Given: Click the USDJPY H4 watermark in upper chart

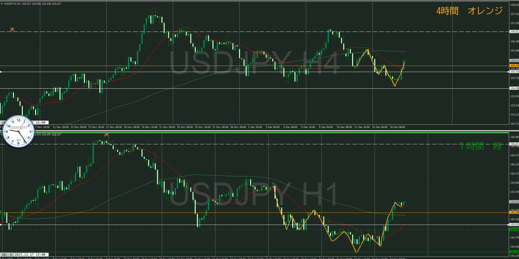Looking at the screenshot, I should (x=254, y=63).
